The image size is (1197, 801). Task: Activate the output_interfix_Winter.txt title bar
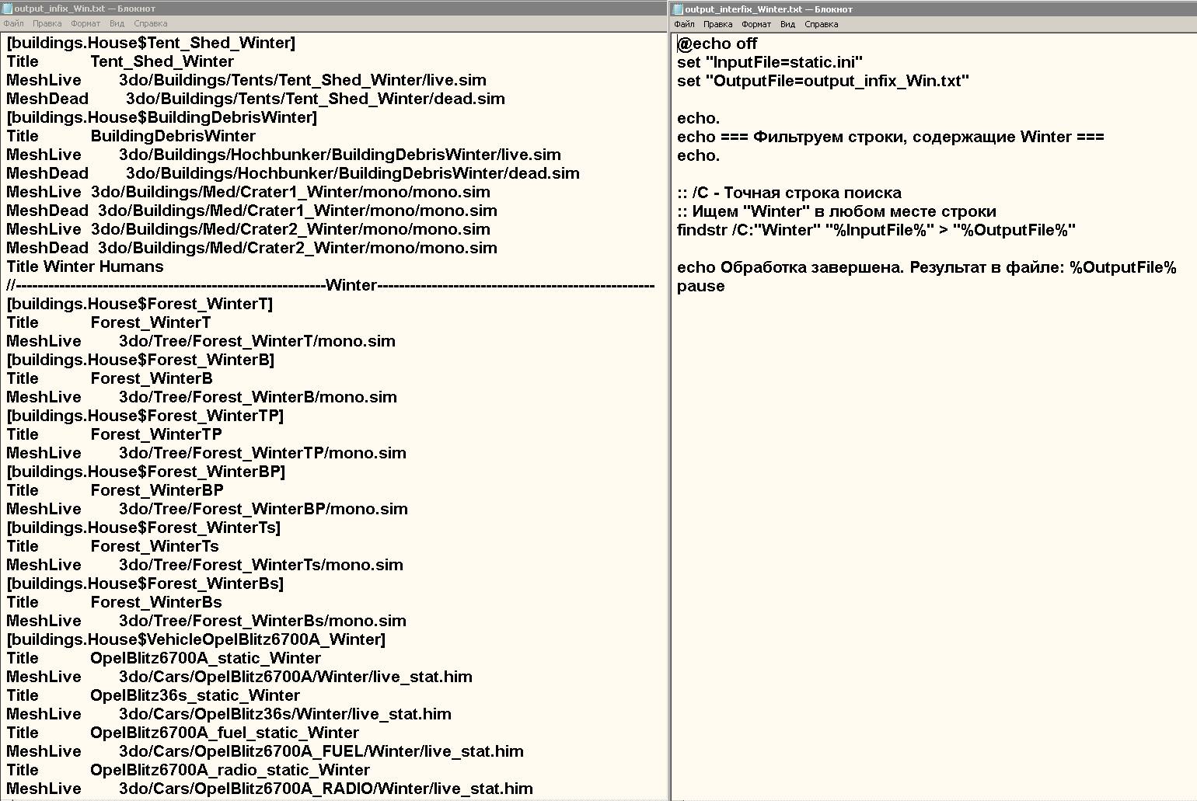coord(934,9)
